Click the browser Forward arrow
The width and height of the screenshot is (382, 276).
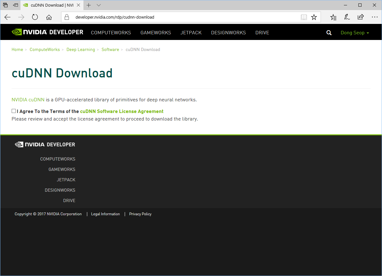(21, 17)
